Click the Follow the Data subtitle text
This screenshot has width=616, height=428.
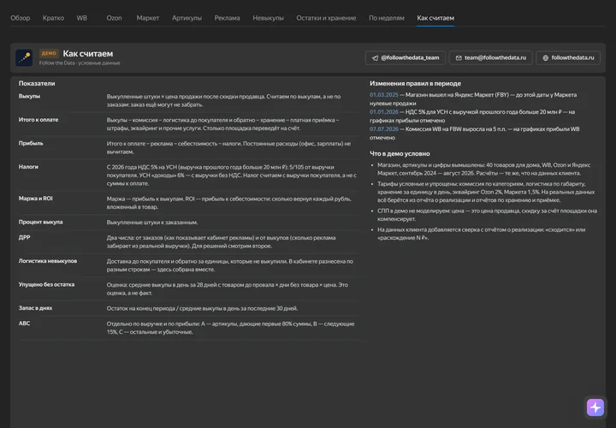(80, 62)
